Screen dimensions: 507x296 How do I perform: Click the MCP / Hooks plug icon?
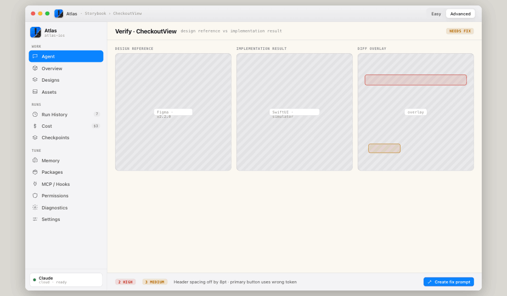coord(35,184)
